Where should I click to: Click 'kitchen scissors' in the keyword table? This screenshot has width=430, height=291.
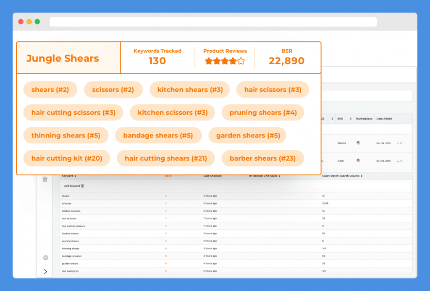click(71, 211)
